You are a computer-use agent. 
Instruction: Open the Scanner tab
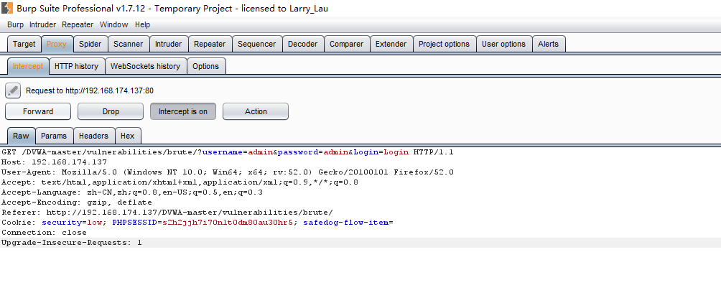(129, 44)
